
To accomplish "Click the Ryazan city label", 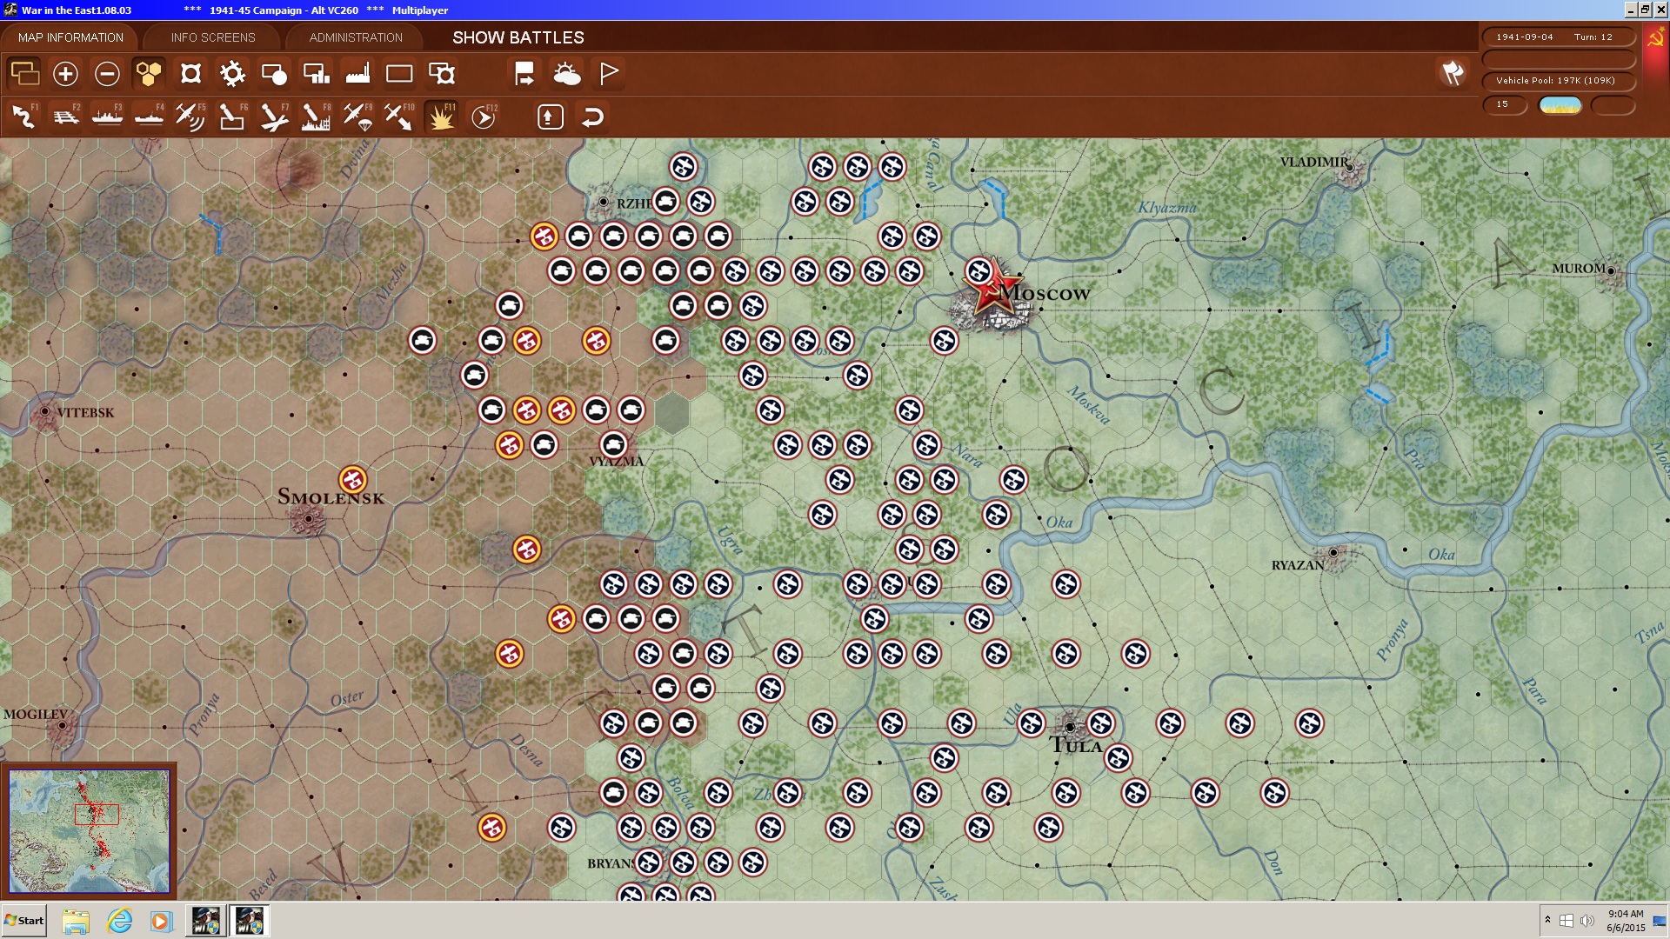I will coord(1298,565).
